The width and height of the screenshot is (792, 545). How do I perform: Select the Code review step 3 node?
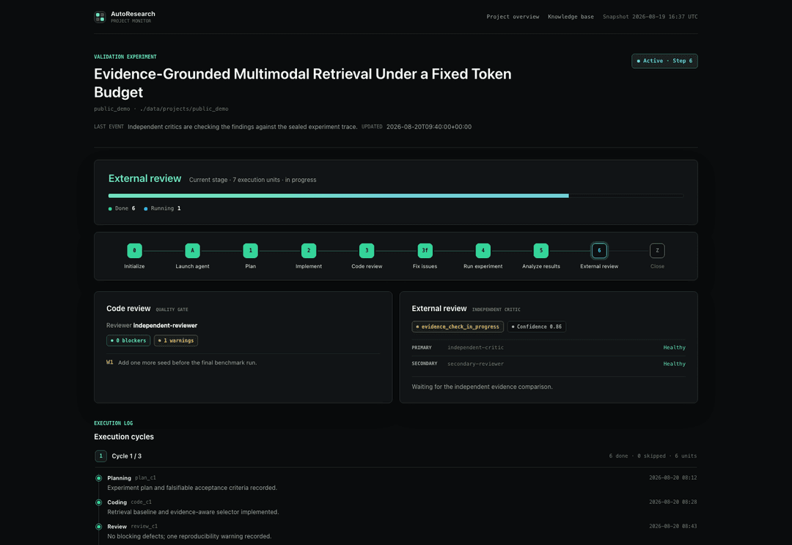click(x=367, y=251)
